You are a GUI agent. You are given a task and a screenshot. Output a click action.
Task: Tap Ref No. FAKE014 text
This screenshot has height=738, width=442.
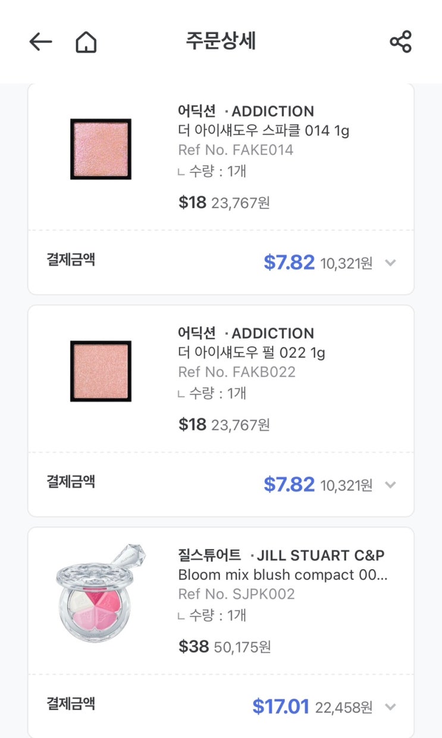pyautogui.click(x=236, y=150)
